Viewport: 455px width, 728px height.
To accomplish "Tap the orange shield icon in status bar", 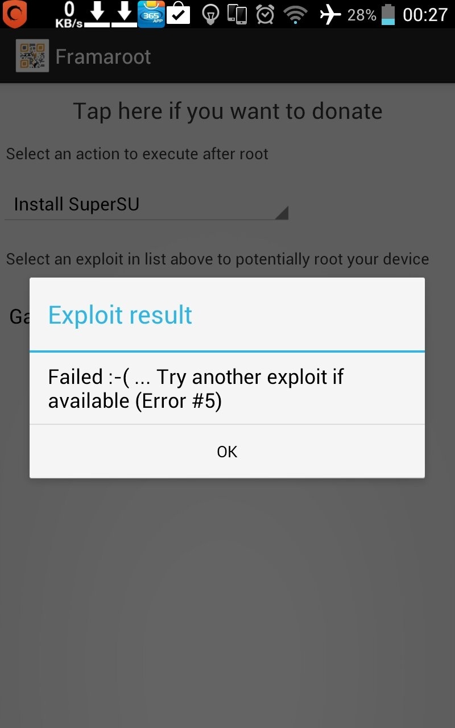I will pos(14,14).
